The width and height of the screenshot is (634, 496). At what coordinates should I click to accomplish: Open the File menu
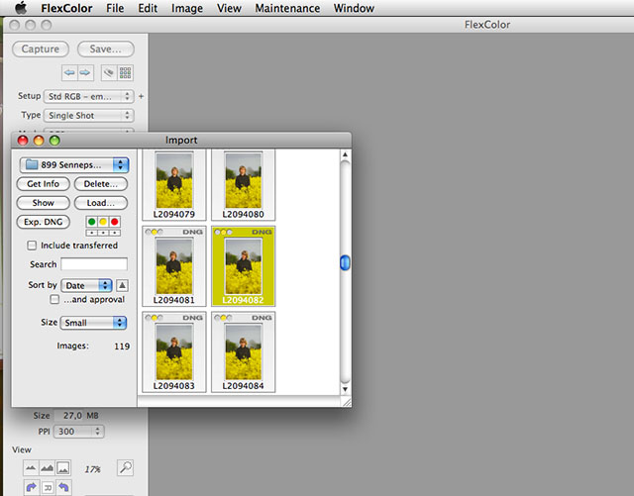pos(115,8)
